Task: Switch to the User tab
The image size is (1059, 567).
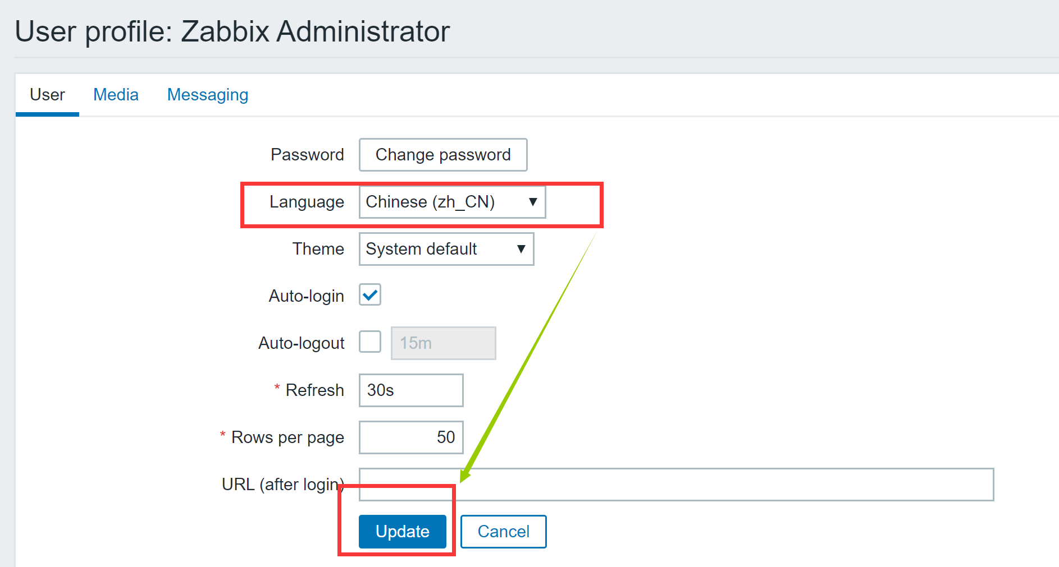Action: click(x=47, y=95)
